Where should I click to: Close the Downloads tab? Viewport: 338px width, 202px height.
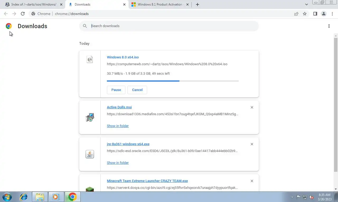click(124, 4)
